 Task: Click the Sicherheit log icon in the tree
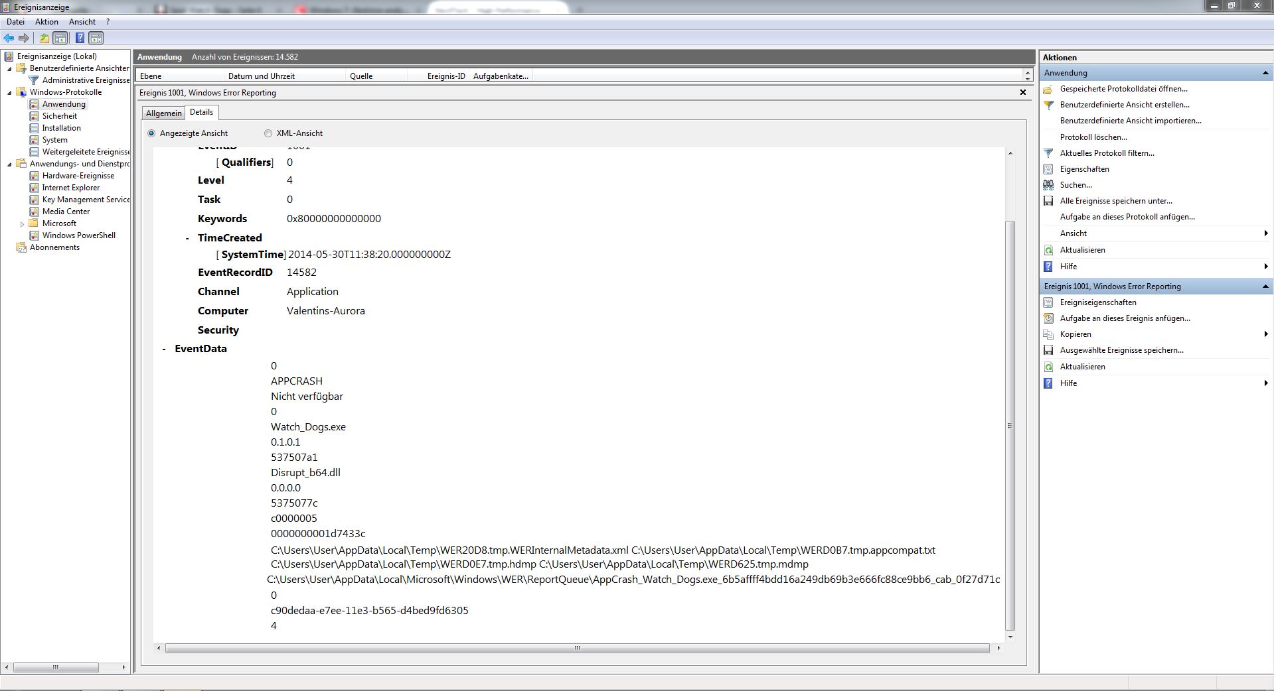click(35, 116)
